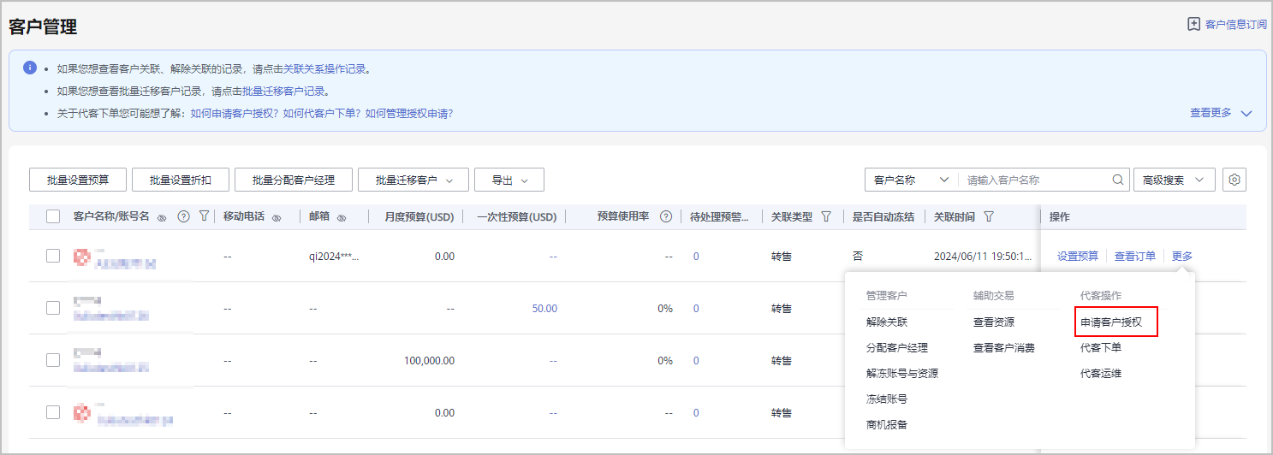
Task: Select the first customer row checkbox
Action: click(53, 256)
